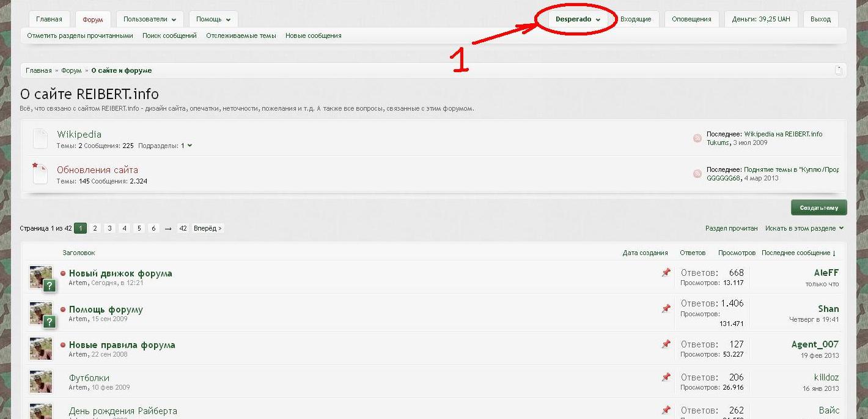Screen dimensions: 868x419
Task: Open Новые сообщения link
Action: point(313,35)
